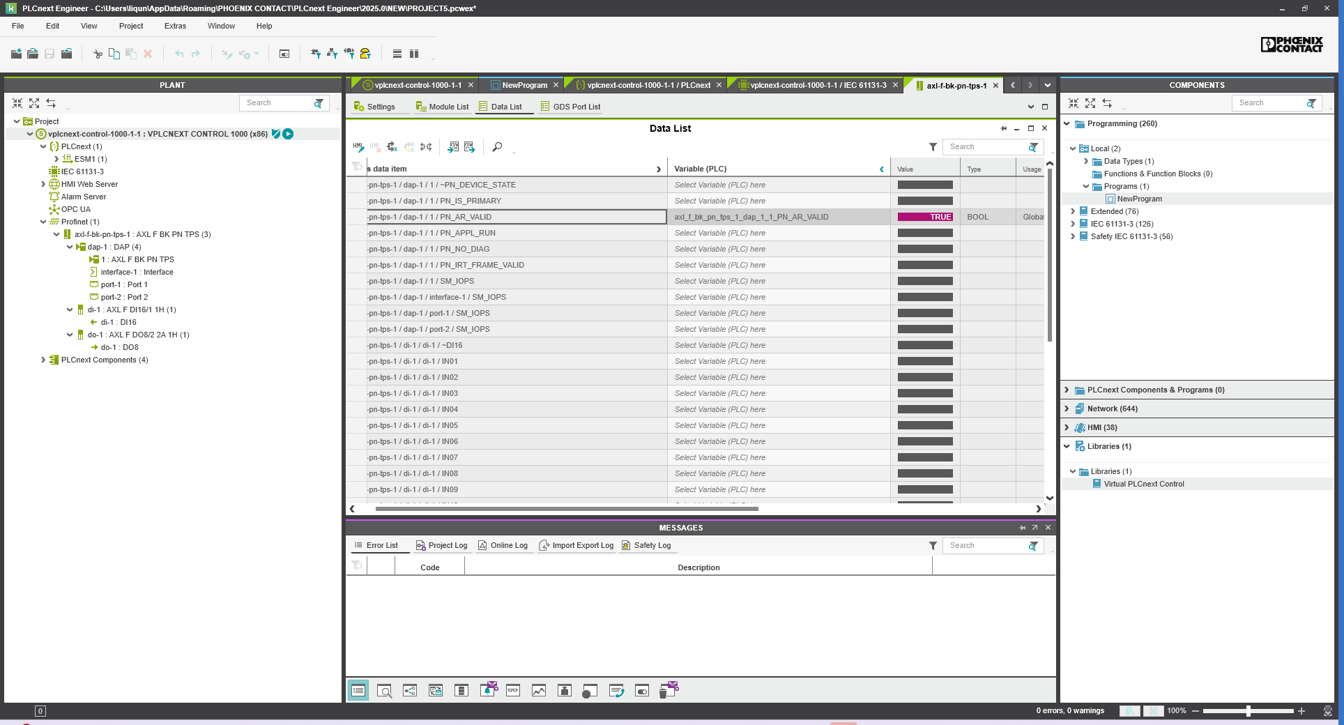Open the Online Log tab in messages
Viewport: 1344px width, 725px height.
point(503,545)
